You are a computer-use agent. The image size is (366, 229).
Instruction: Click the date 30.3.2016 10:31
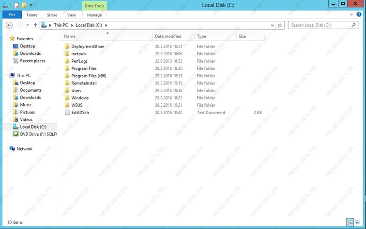168,46
